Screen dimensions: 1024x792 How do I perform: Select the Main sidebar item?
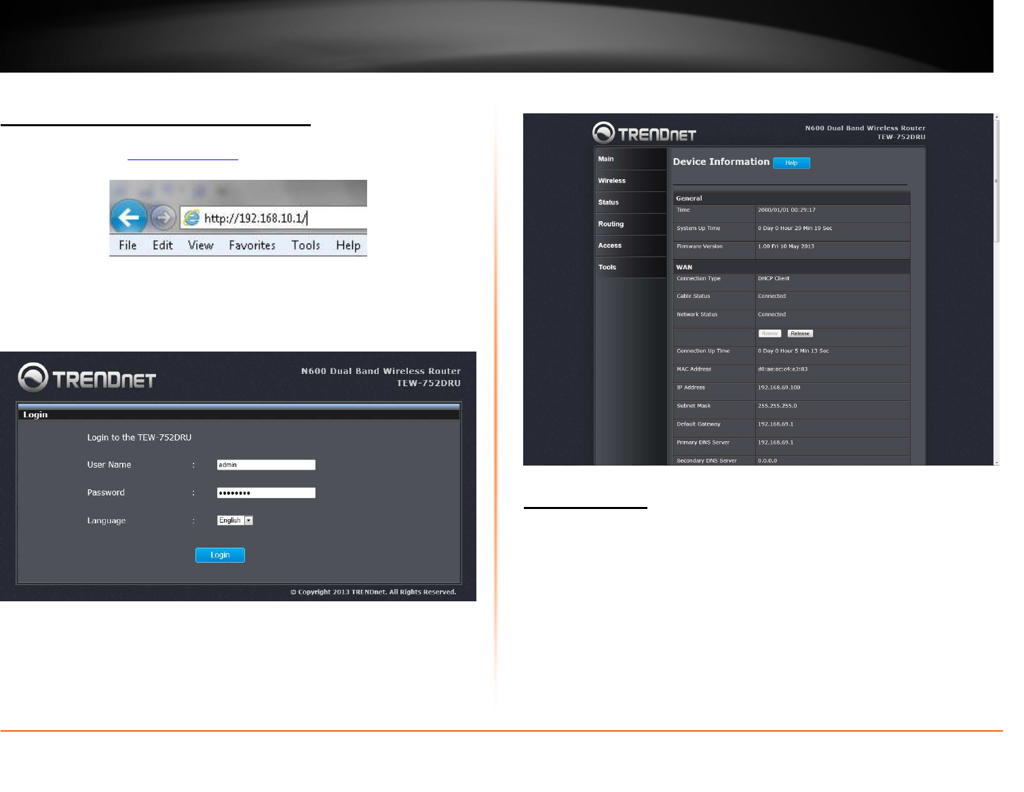click(x=630, y=159)
